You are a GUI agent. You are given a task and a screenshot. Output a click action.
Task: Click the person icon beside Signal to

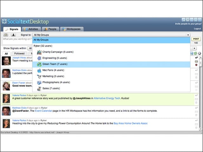(13, 35)
